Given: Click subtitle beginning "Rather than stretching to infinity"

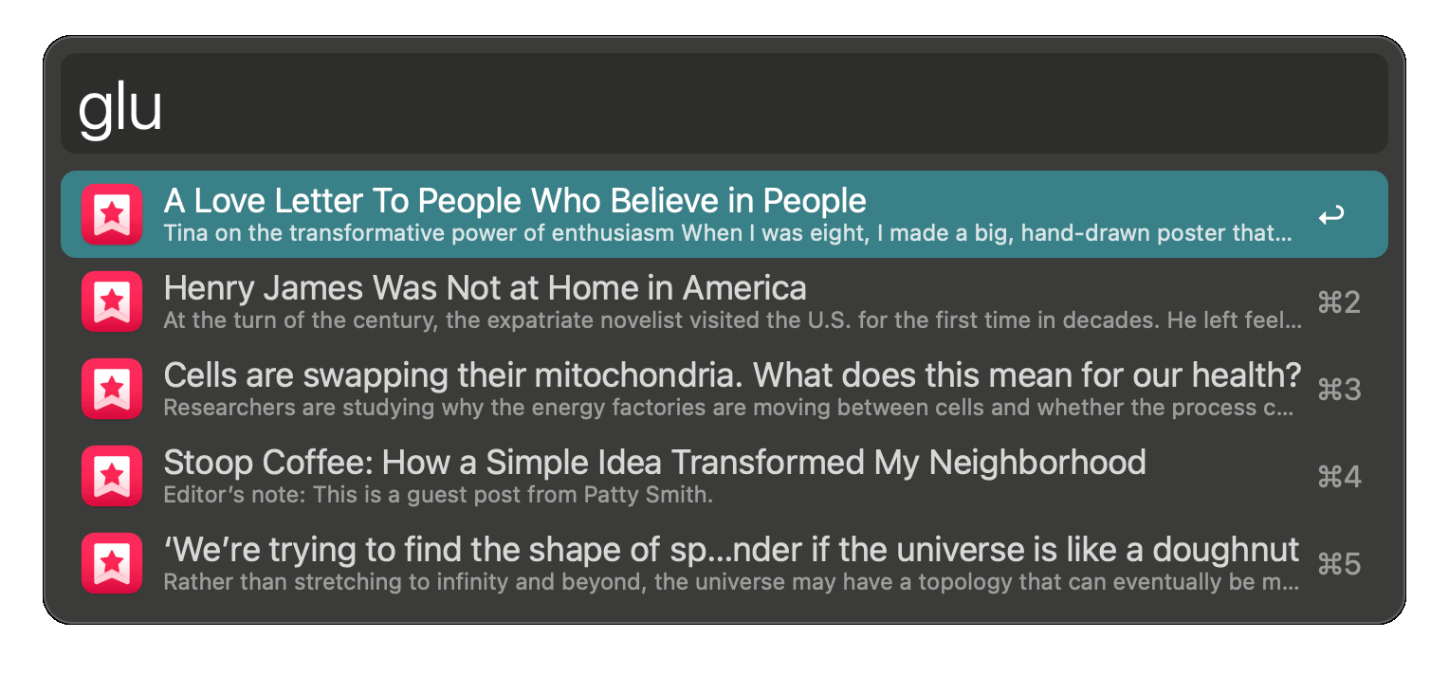Looking at the screenshot, I should click(731, 582).
